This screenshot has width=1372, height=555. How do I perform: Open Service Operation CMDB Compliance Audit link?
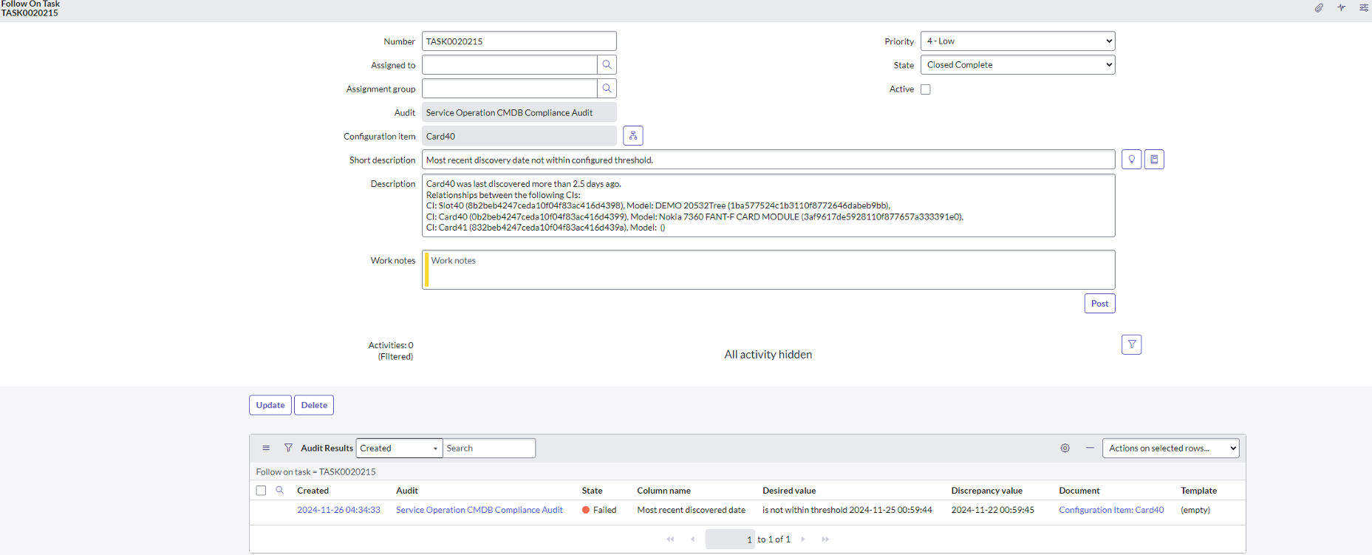(479, 510)
